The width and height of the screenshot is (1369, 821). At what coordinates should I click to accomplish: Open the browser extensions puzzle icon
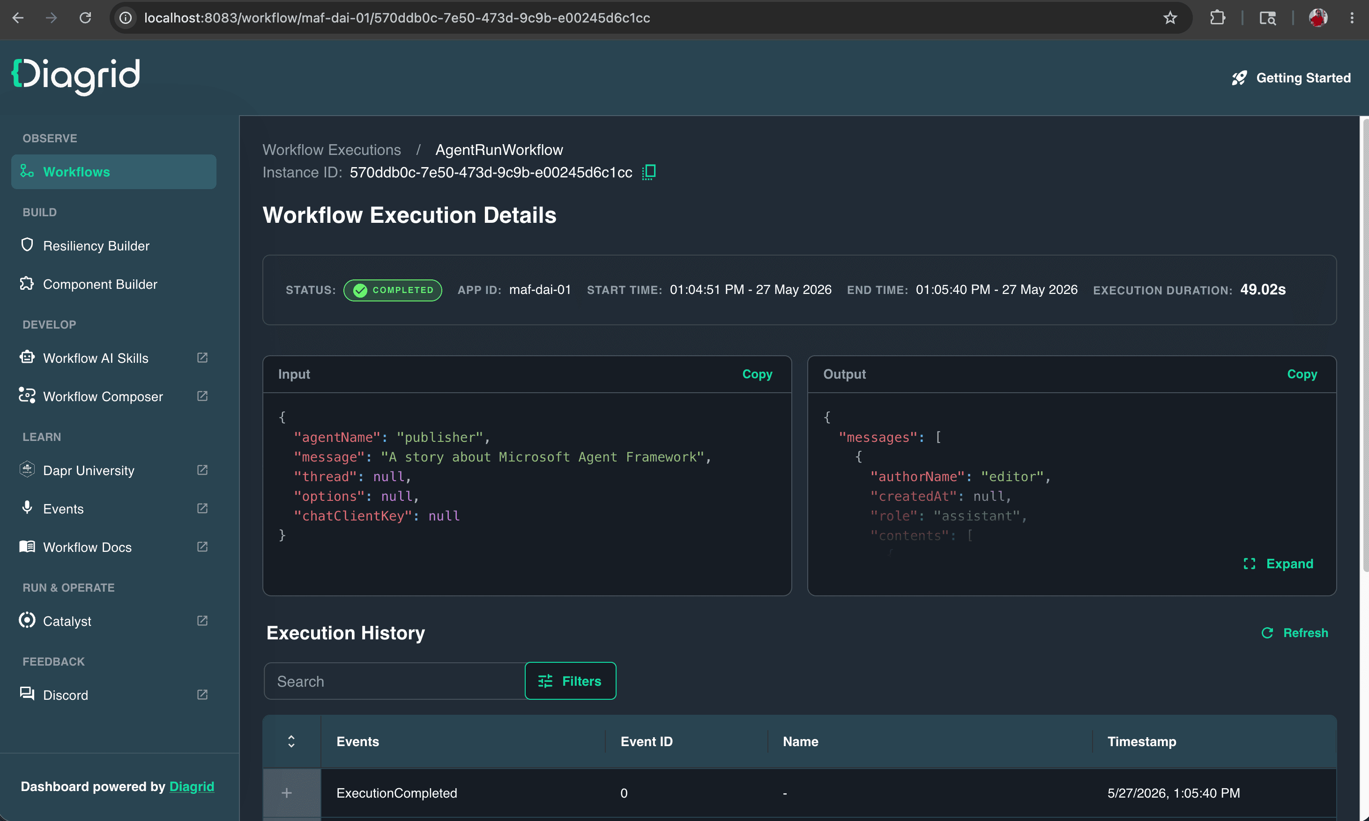point(1217,18)
